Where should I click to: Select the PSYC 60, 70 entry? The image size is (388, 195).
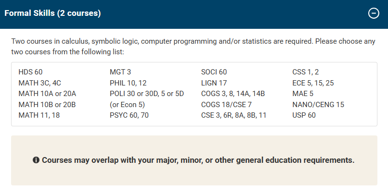129,115
